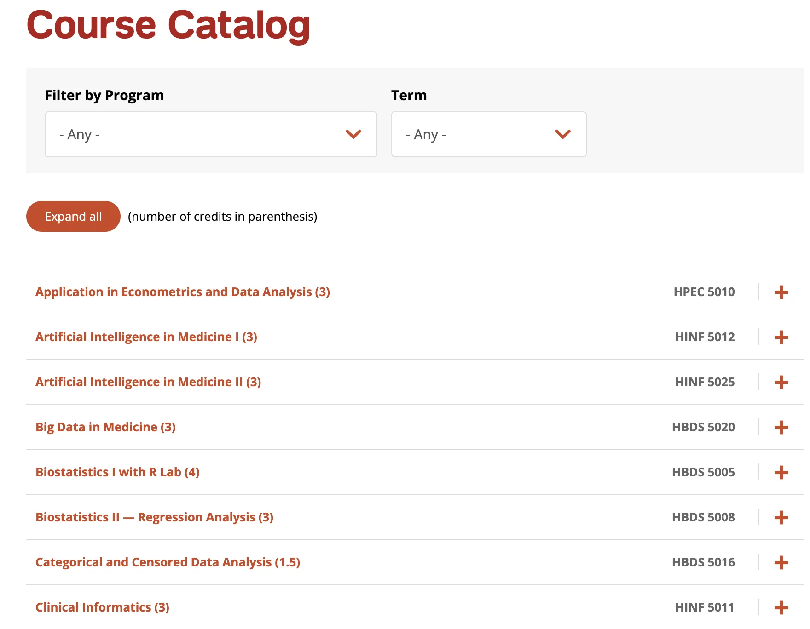Expand HBDS 5008 with plus icon

pos(781,517)
